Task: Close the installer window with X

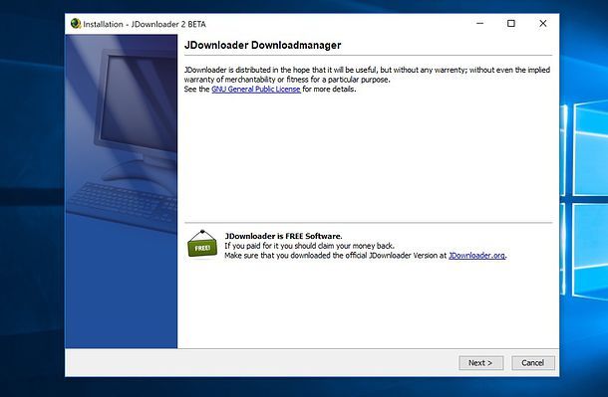Action: click(x=543, y=24)
